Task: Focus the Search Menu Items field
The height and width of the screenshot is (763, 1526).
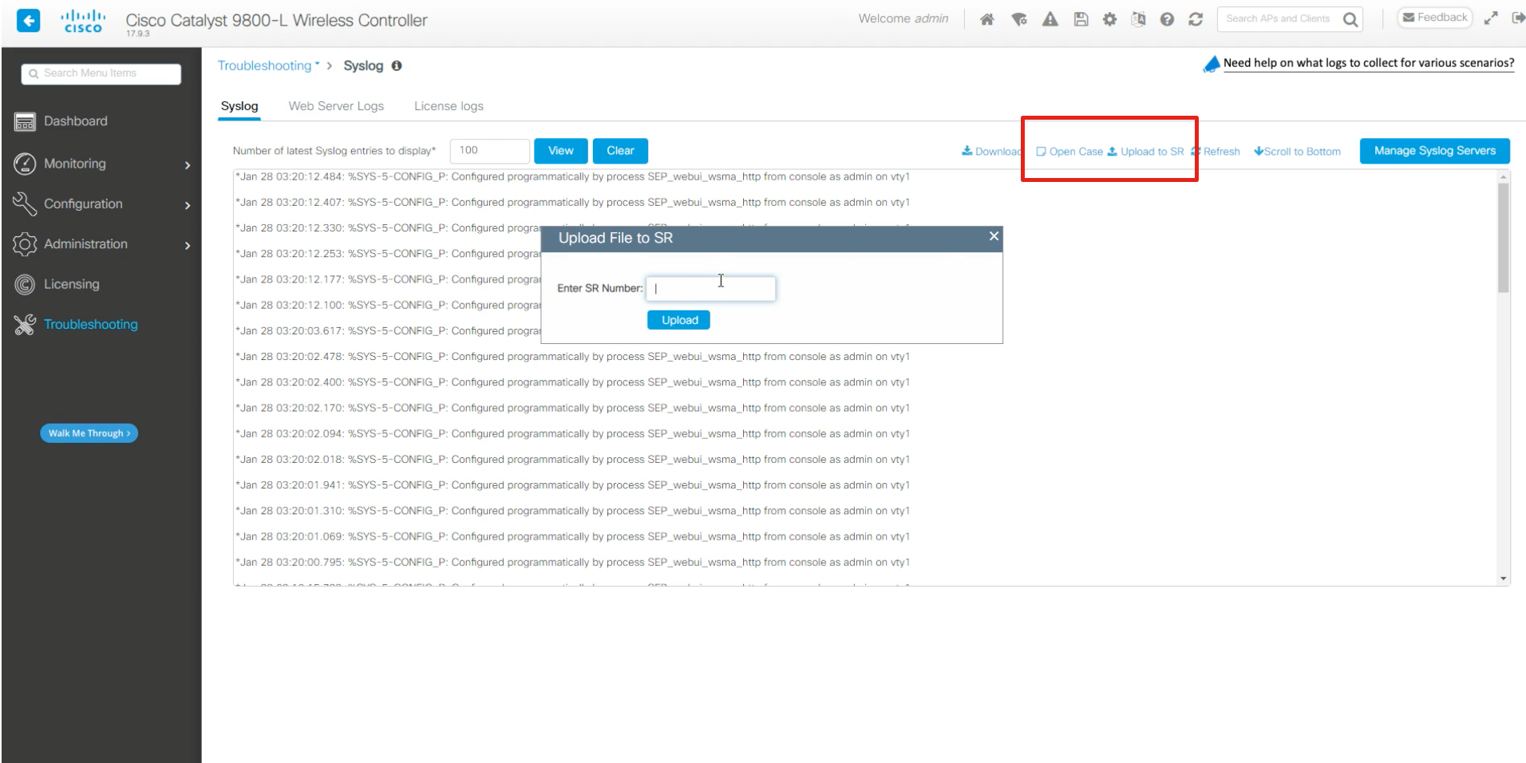Action: [101, 73]
